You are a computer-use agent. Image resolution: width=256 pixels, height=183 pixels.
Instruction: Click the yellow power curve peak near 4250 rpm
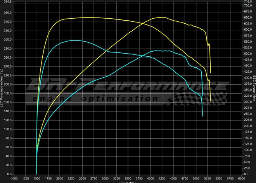coord(161,17)
